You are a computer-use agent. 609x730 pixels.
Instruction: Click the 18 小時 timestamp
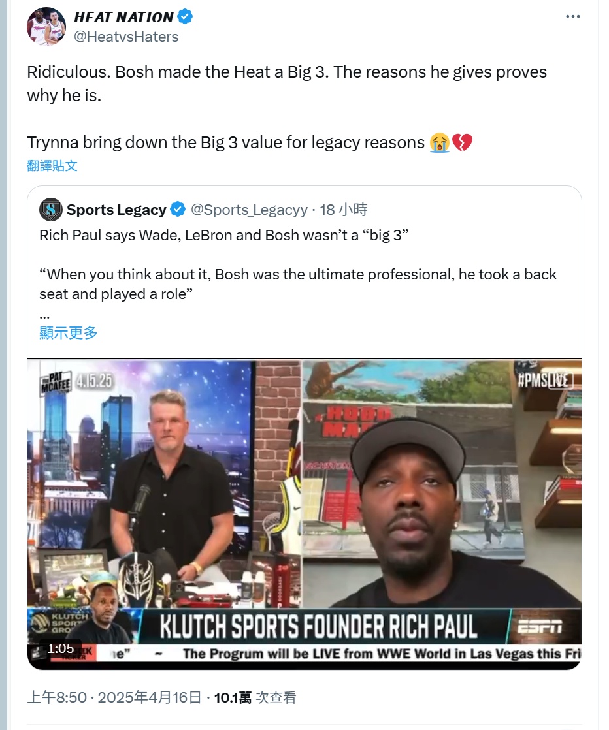[x=344, y=210]
